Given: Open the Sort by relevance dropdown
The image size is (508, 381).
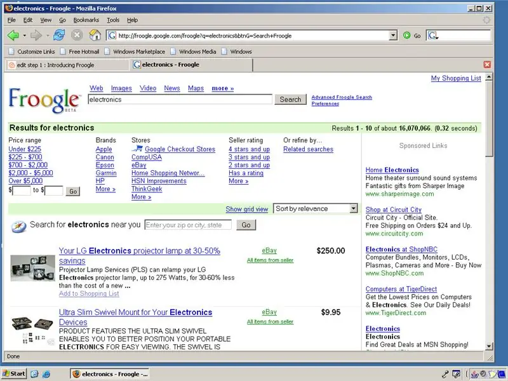Looking at the screenshot, I should click(x=316, y=209).
